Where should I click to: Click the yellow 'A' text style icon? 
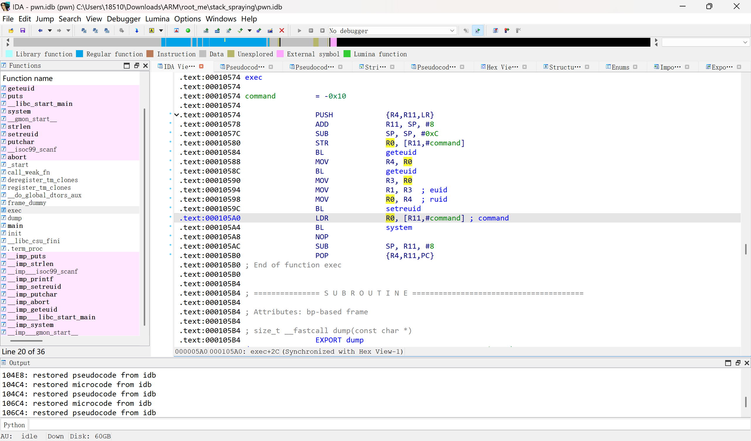coord(152,30)
